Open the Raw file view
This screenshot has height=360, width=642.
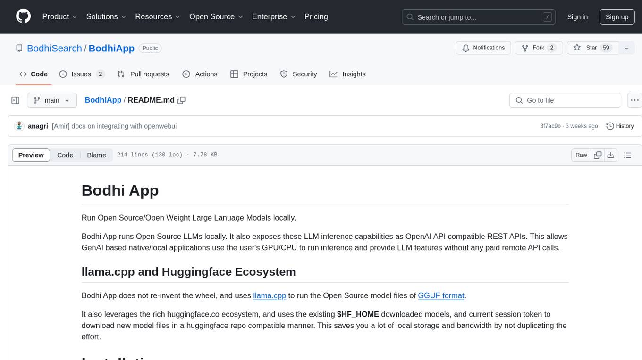581,155
